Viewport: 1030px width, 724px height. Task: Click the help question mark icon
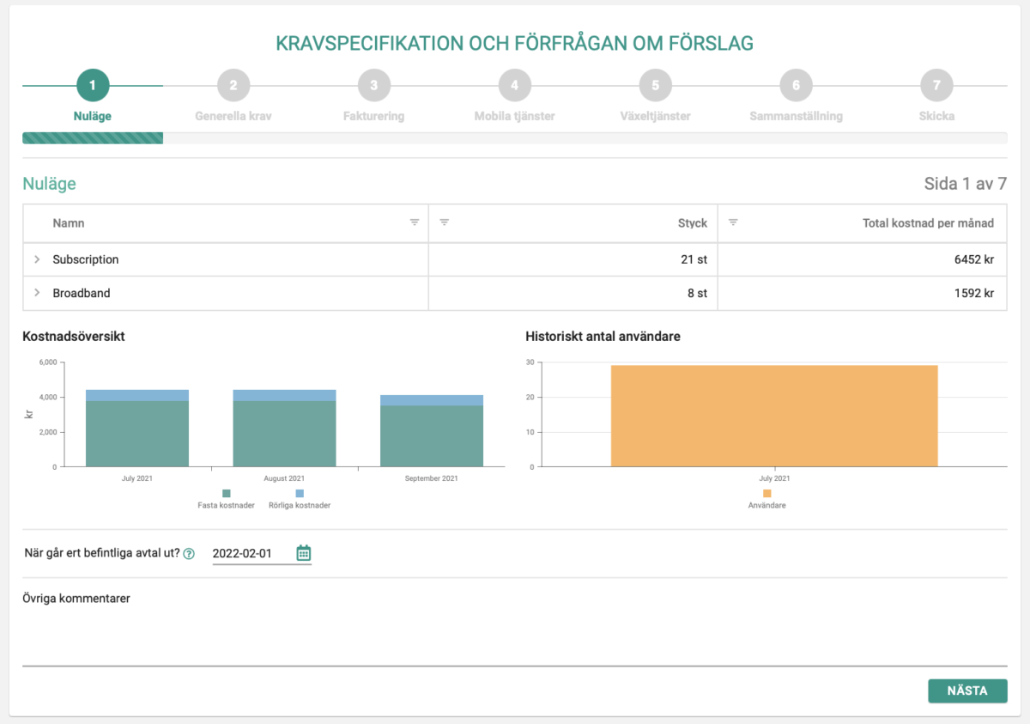(x=189, y=554)
